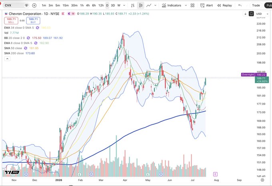Click the Chevron Corporation logo in legend

[6, 14]
